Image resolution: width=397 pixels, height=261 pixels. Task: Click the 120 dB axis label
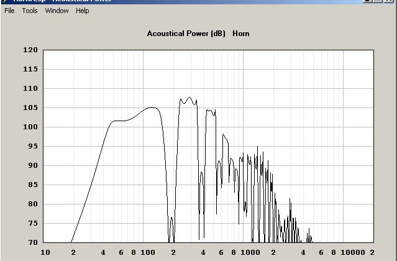click(30, 50)
